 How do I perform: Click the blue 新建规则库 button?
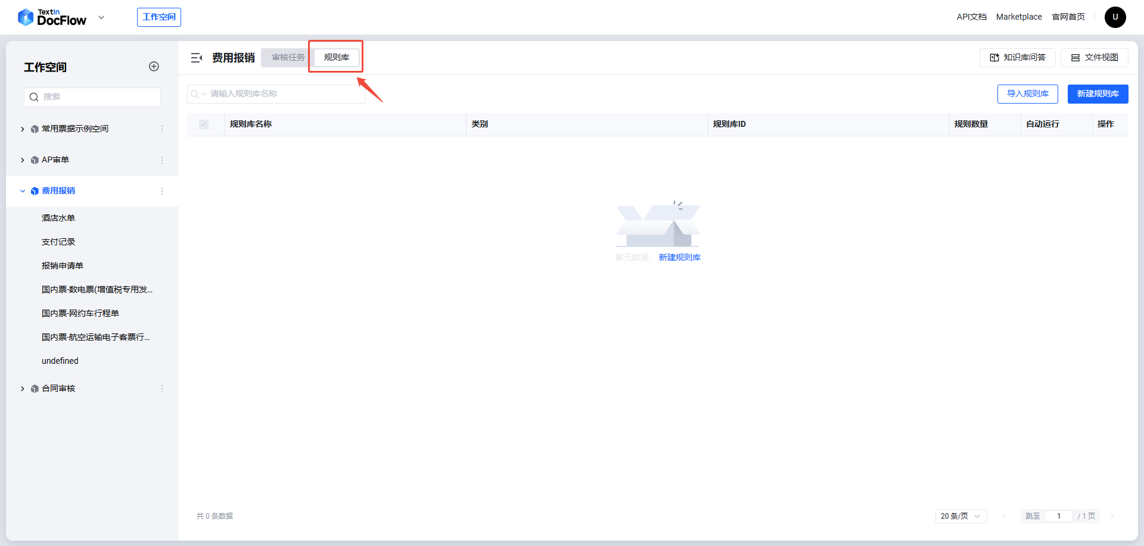click(1098, 94)
